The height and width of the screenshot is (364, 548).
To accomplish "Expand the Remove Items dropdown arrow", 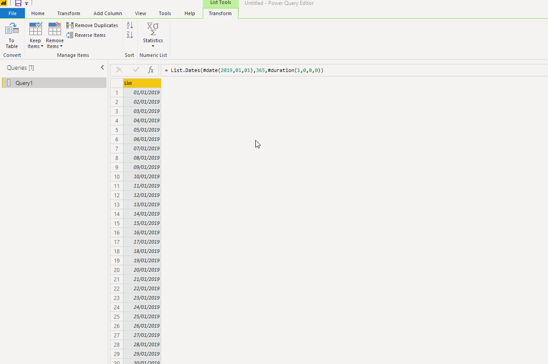I will coord(61,46).
